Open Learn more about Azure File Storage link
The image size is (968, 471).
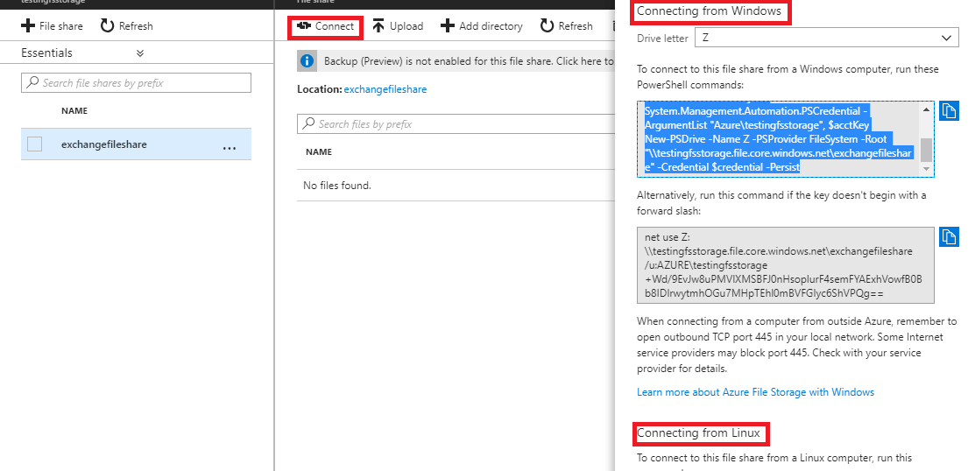[756, 392]
